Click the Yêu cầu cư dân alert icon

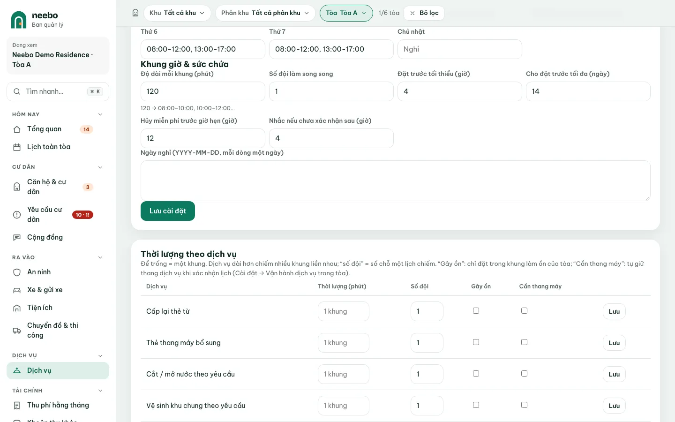click(17, 215)
